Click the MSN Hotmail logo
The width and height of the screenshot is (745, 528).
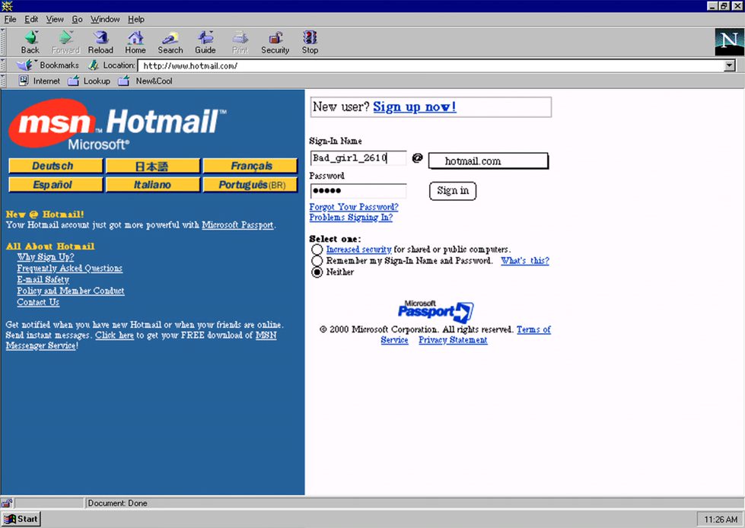[x=117, y=125]
